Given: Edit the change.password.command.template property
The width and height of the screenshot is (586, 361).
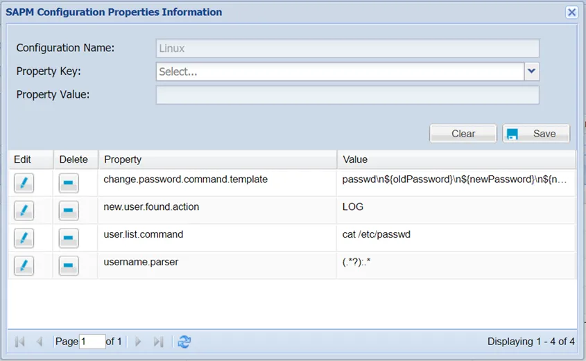Looking at the screenshot, I should click(x=24, y=183).
